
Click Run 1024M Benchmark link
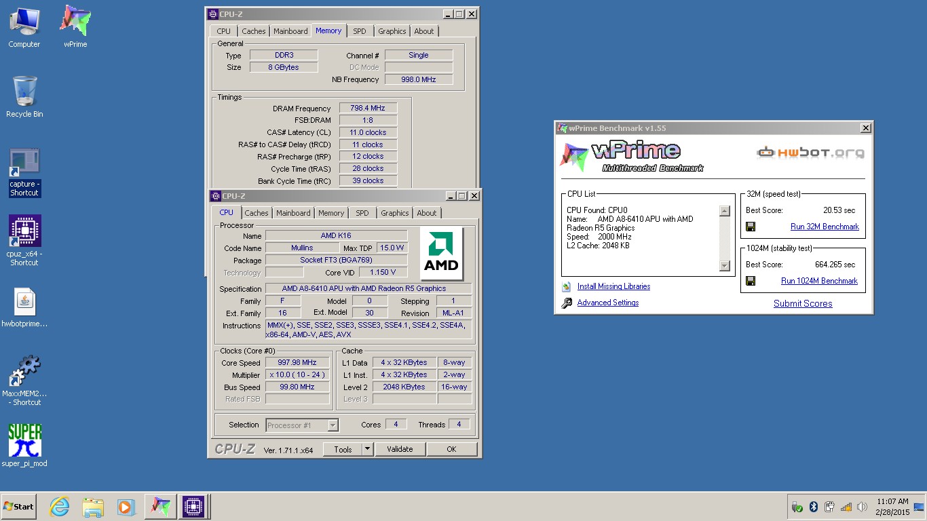coord(819,281)
